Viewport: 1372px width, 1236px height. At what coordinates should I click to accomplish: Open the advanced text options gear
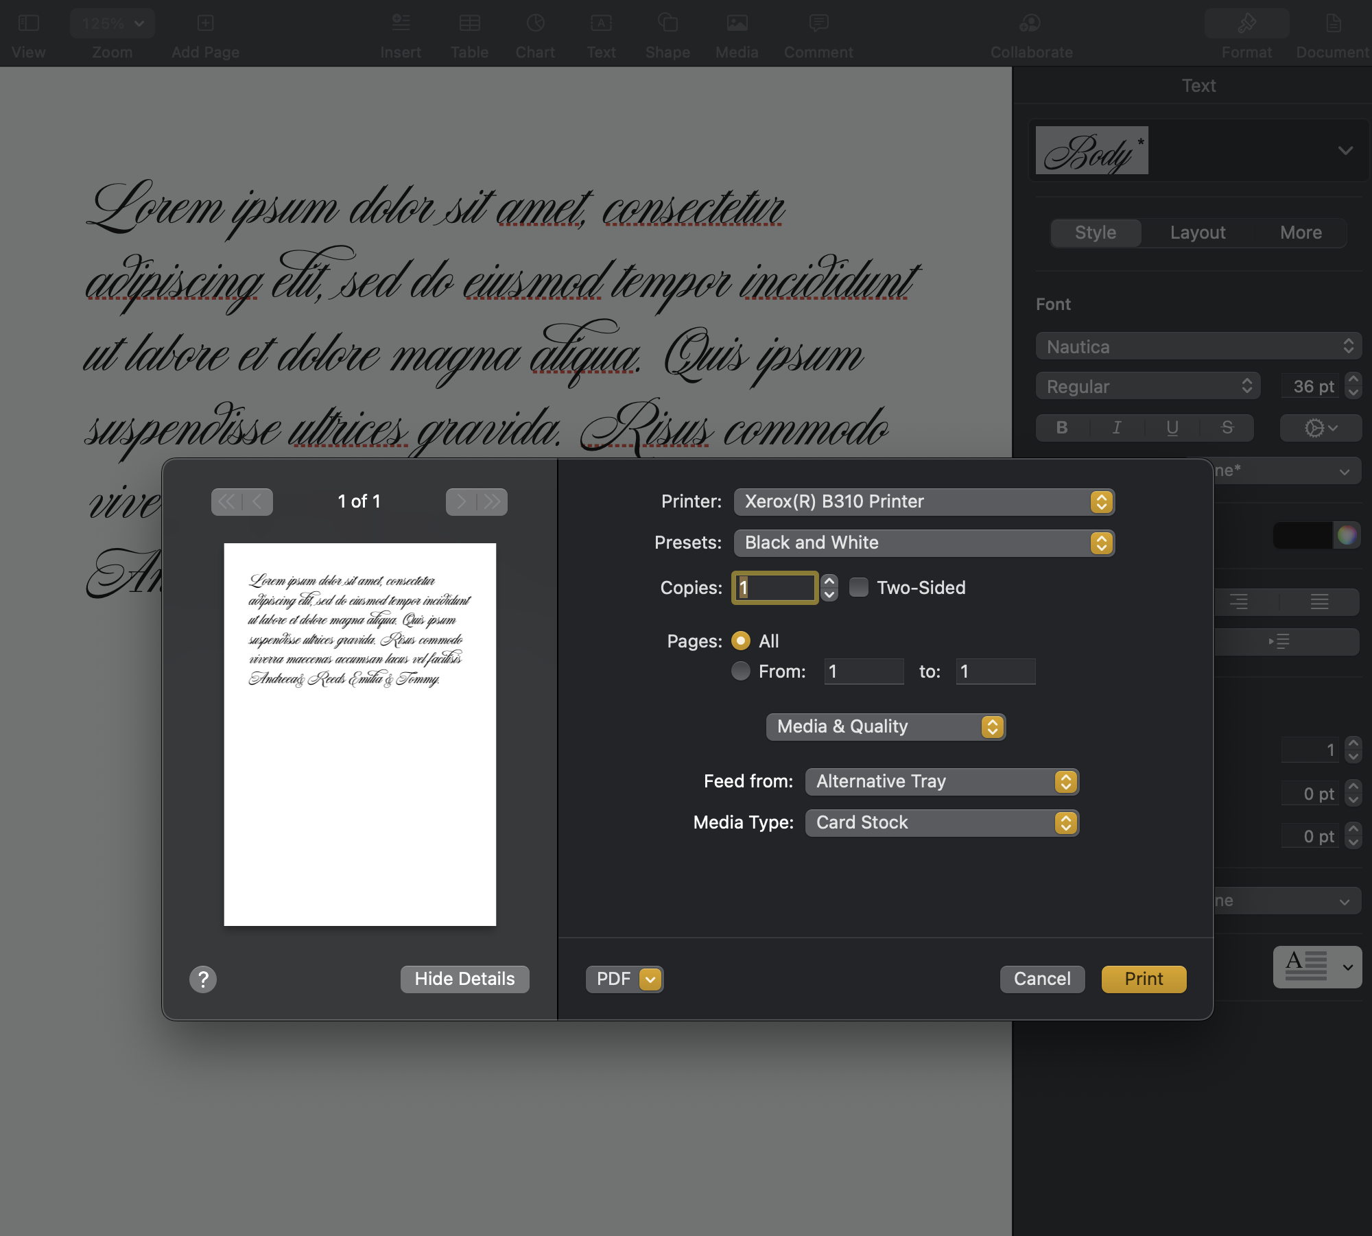[x=1319, y=427]
